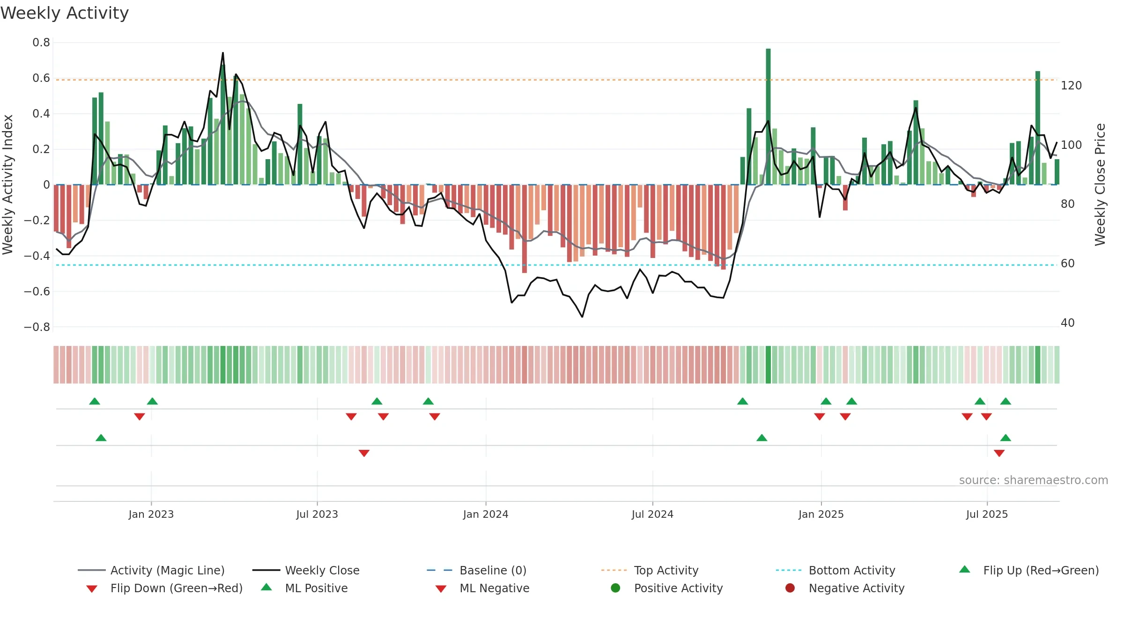Toggle the ML Negative legend entry

pos(482,588)
